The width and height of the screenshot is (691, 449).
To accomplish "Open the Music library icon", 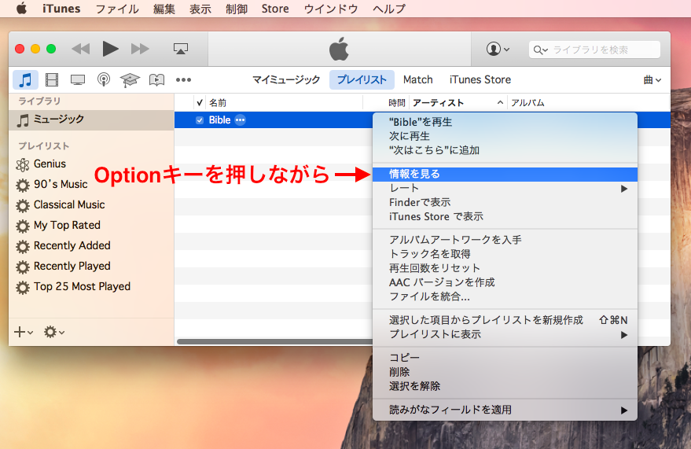I will [x=25, y=79].
